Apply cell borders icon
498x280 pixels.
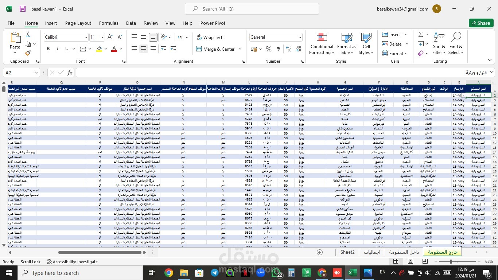(x=83, y=49)
